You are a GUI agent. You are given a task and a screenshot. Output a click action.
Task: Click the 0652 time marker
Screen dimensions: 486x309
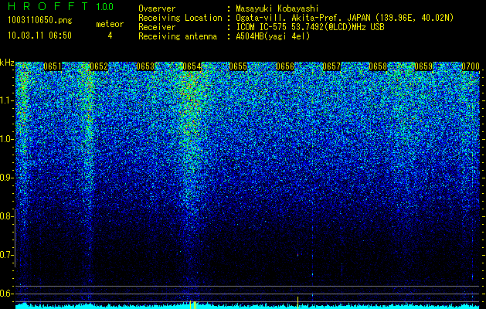pyautogui.click(x=99, y=66)
